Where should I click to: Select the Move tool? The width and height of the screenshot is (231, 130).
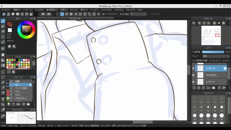click(x=3, y=48)
